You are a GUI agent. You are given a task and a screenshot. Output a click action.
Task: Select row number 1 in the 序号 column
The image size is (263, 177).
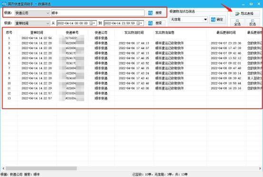click(x=9, y=38)
